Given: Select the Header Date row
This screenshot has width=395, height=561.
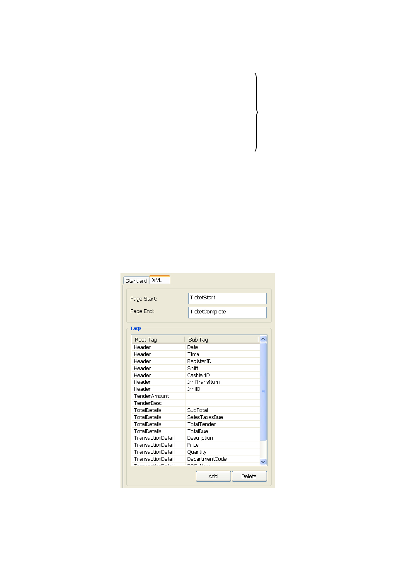Looking at the screenshot, I should pyautogui.click(x=195, y=347).
